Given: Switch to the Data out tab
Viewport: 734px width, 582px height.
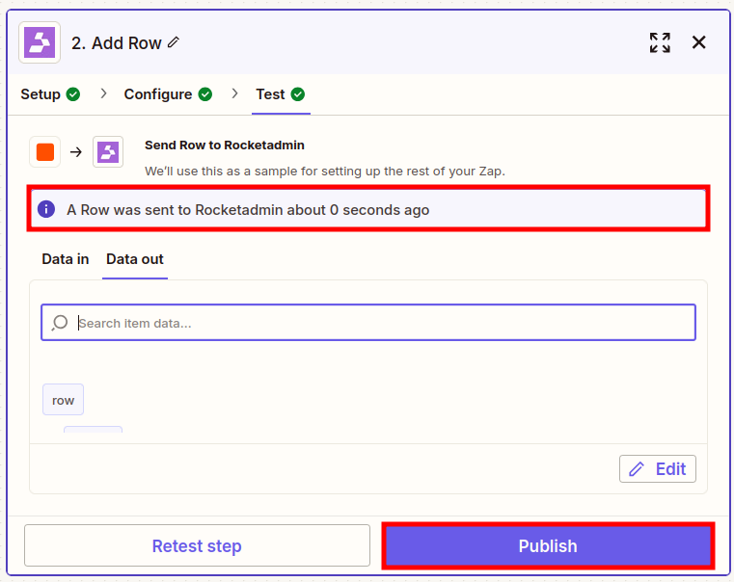Looking at the screenshot, I should [x=135, y=259].
